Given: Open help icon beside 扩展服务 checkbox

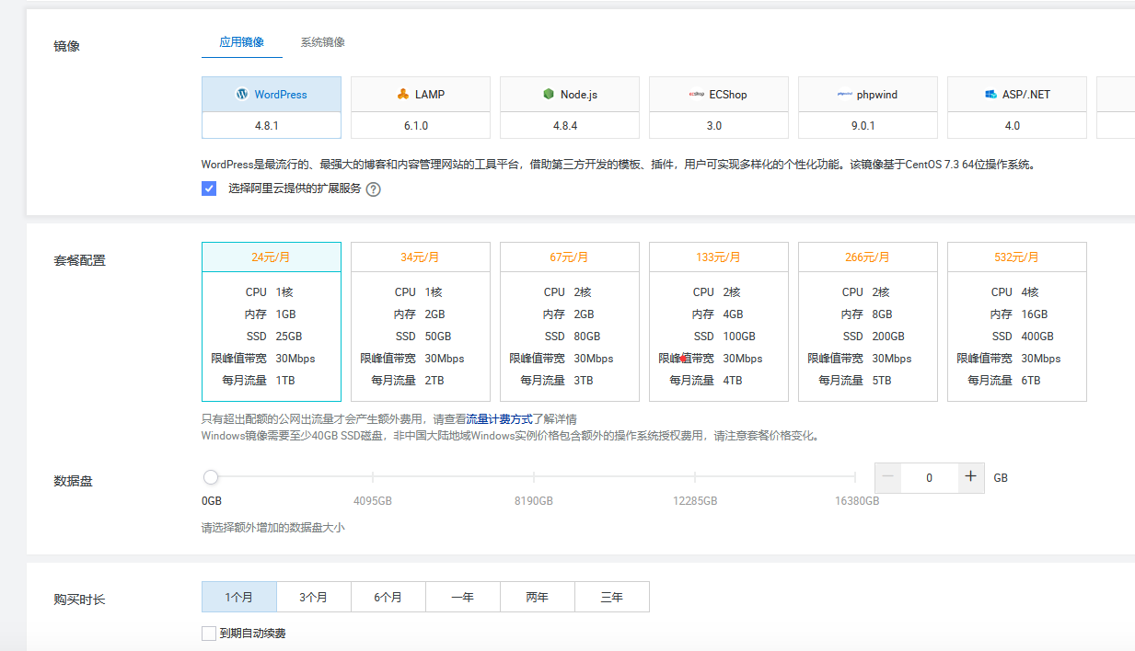Looking at the screenshot, I should point(373,189).
